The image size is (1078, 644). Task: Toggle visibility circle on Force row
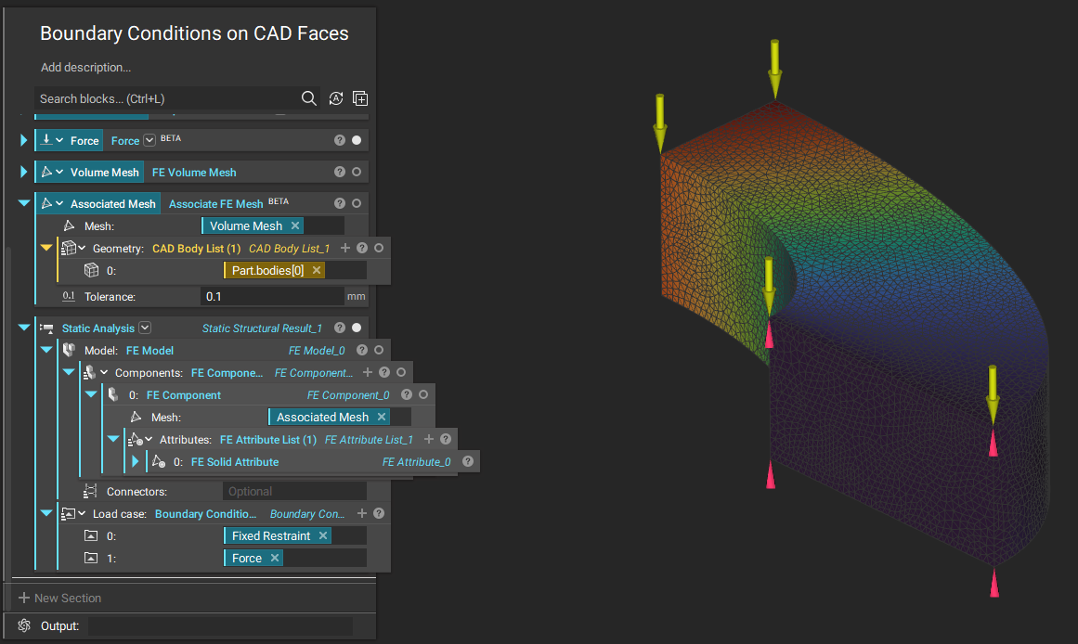click(357, 140)
